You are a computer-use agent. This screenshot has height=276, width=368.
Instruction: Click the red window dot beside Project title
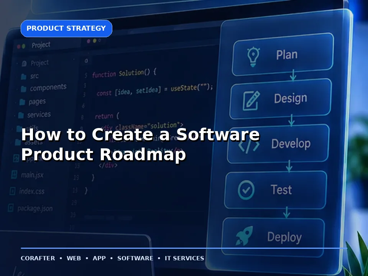click(x=19, y=46)
